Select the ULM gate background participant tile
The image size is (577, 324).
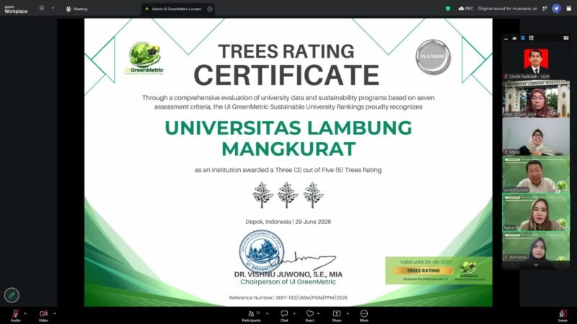coord(536,99)
